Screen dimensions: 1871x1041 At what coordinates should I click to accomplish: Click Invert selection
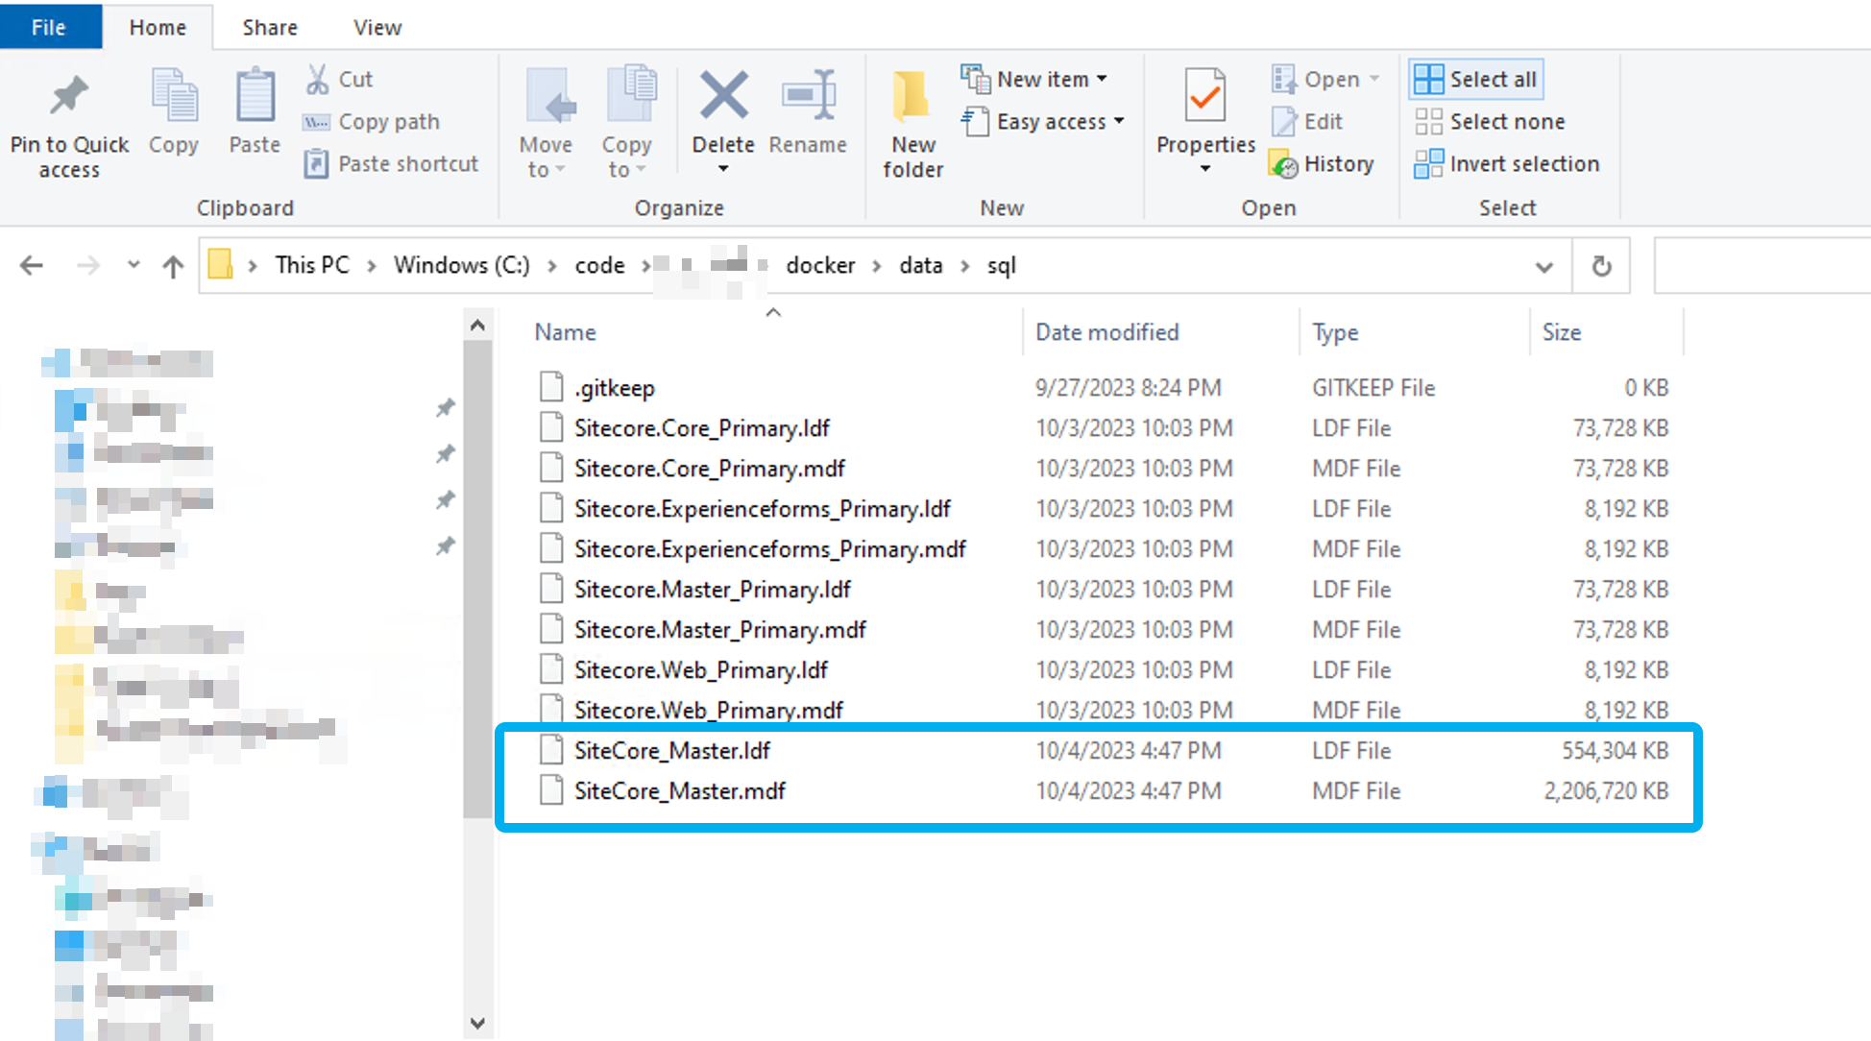click(1507, 163)
